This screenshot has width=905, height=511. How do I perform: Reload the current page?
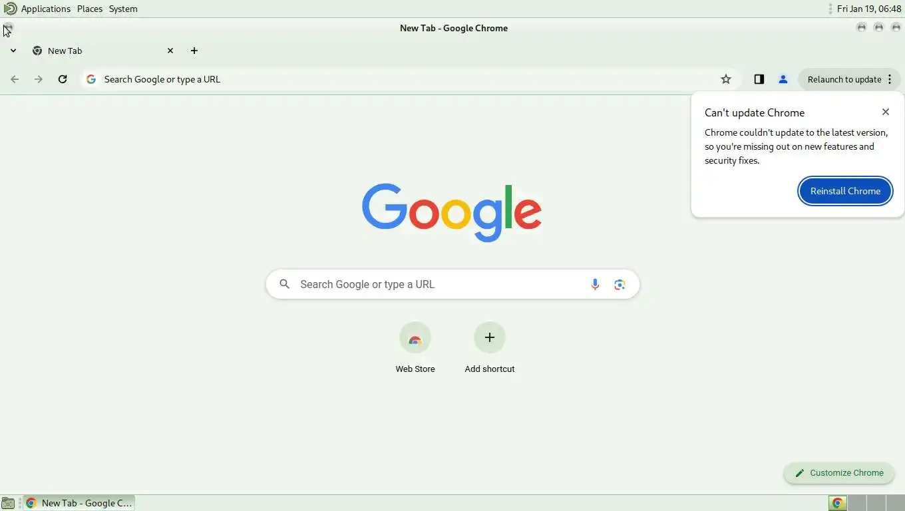point(63,79)
